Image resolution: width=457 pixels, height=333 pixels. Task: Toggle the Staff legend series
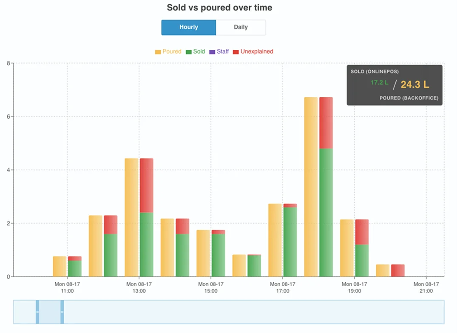click(x=219, y=51)
